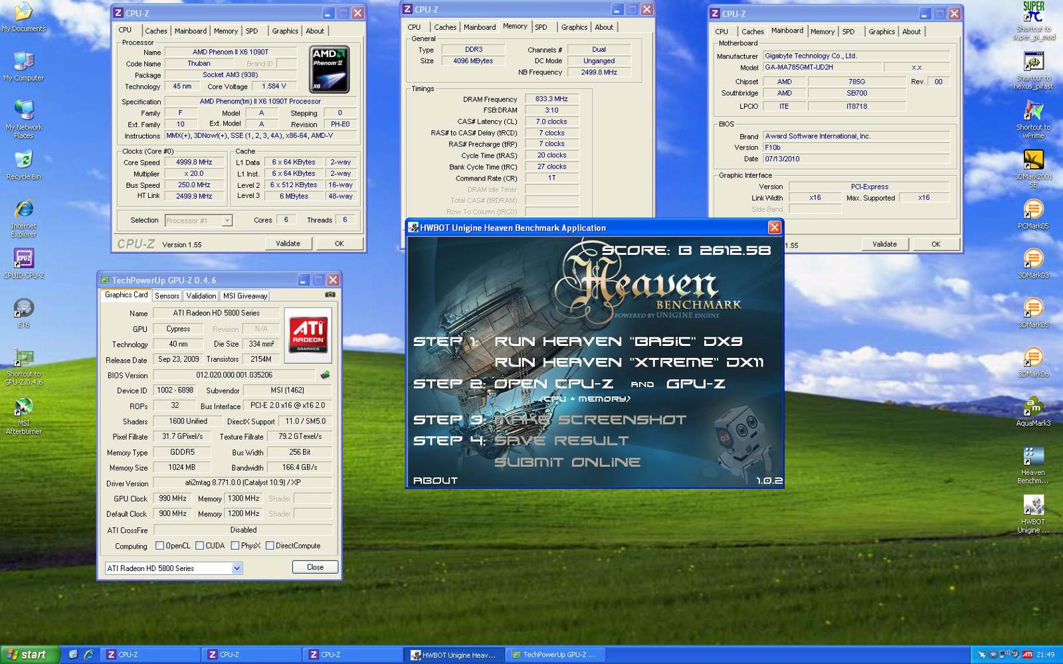Click OK in left CPU-Z window

(x=339, y=244)
